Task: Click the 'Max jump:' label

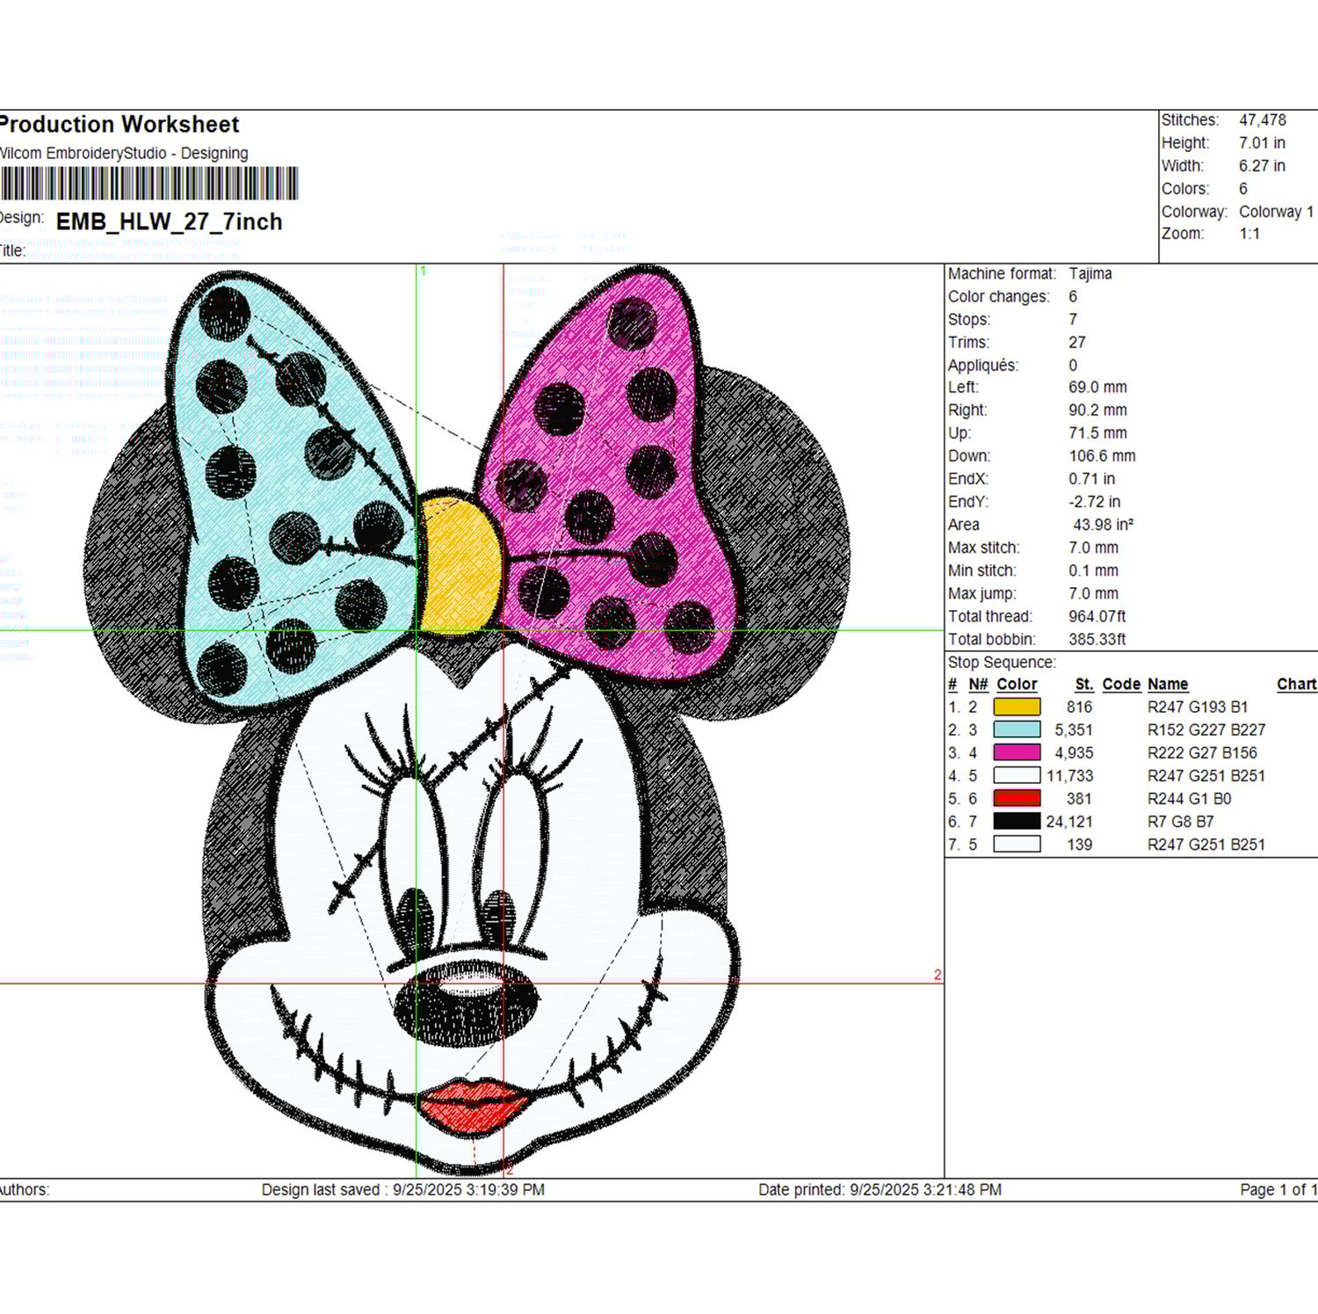Action: coord(981,593)
